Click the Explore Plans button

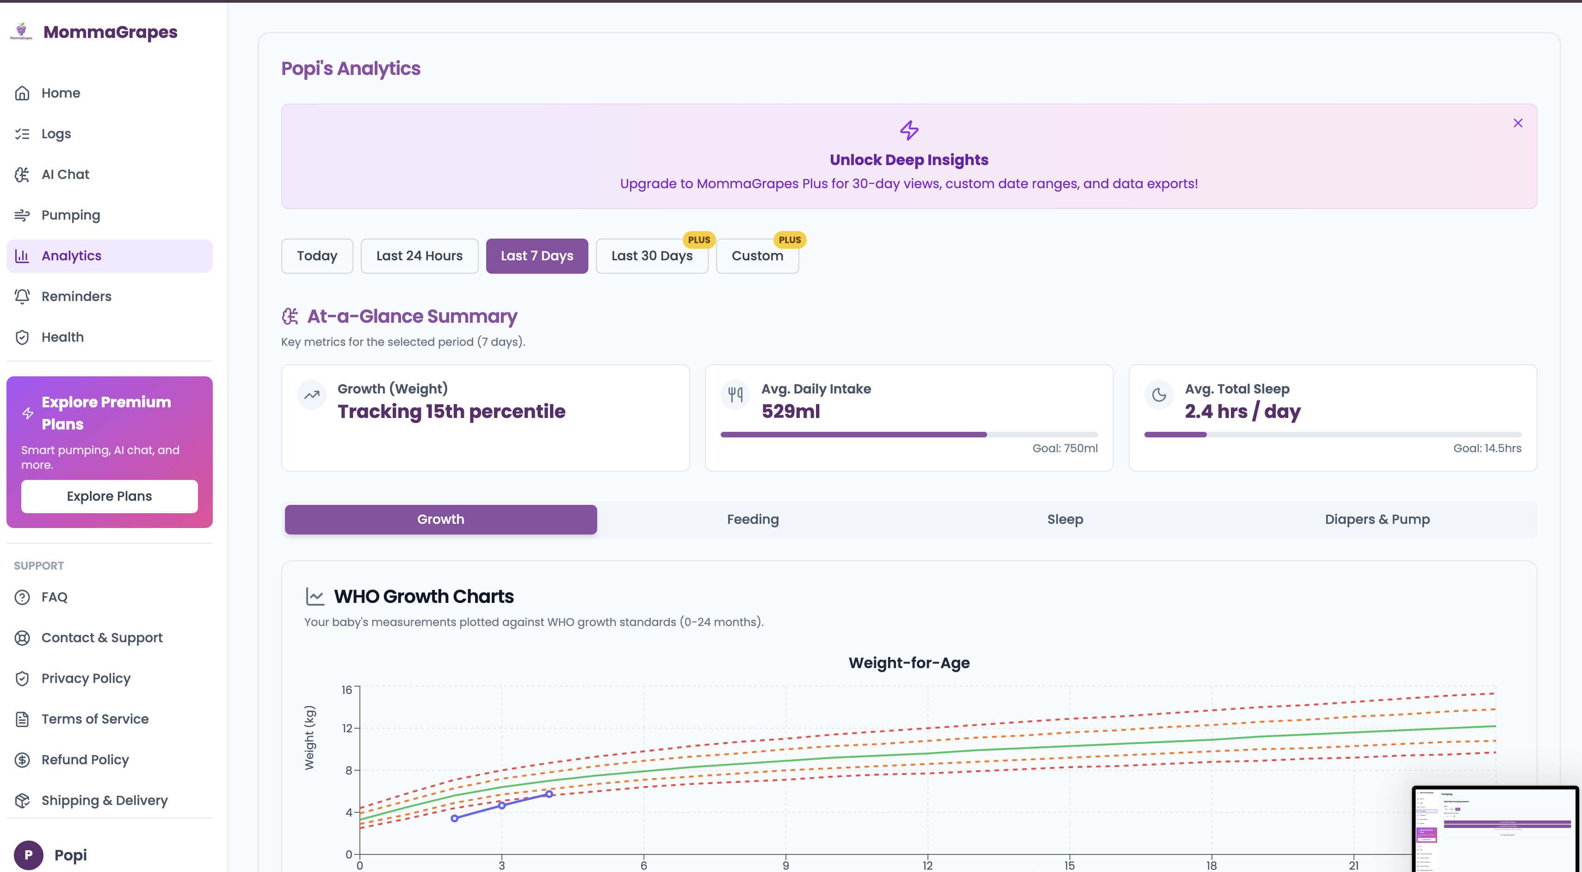tap(109, 496)
